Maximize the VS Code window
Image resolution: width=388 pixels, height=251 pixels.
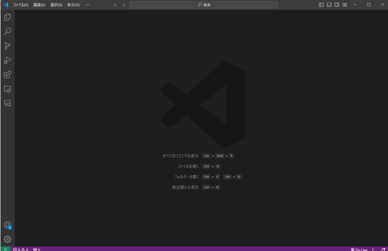pyautogui.click(x=369, y=5)
